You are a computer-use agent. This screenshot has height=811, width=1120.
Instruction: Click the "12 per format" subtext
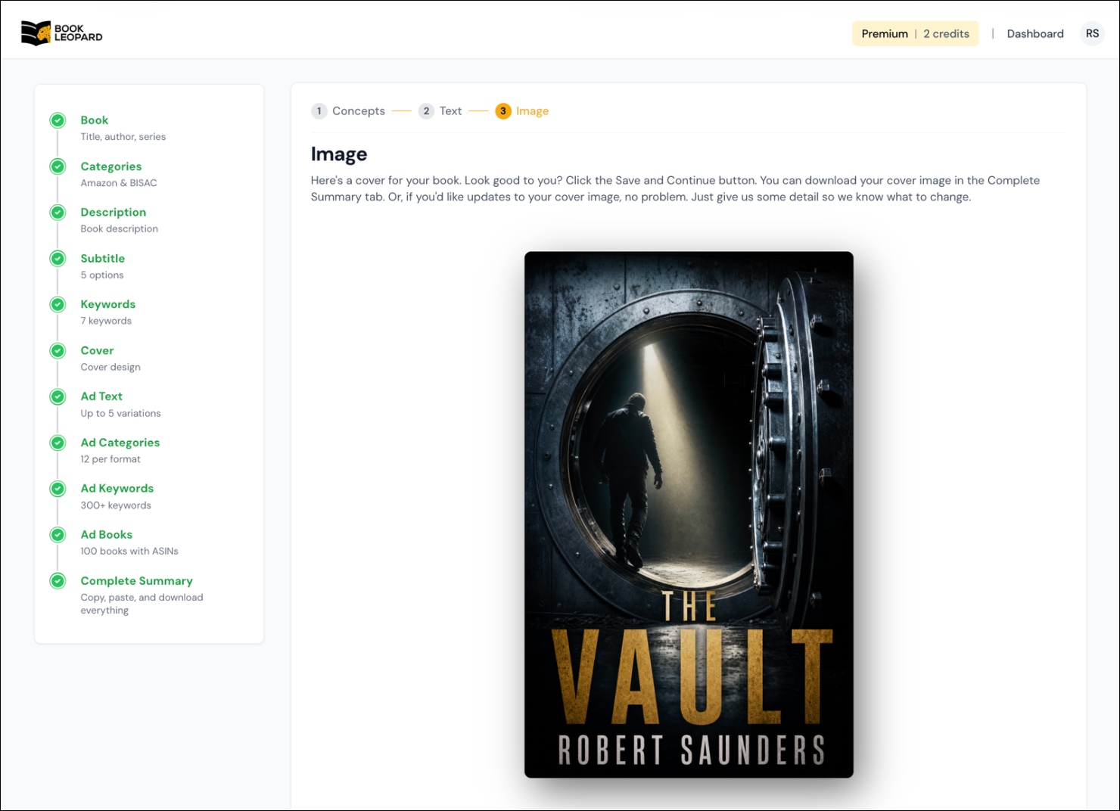click(x=110, y=459)
